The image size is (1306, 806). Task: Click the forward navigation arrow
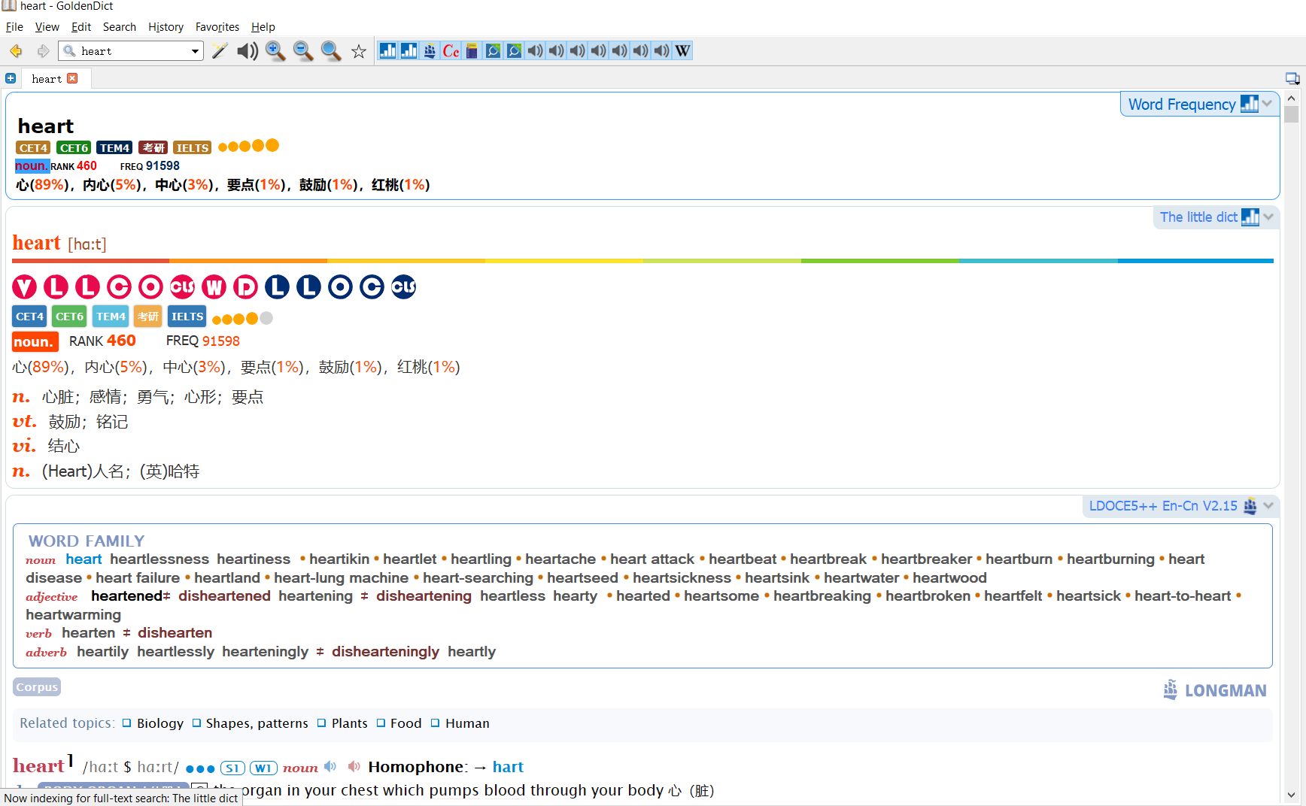[43, 51]
